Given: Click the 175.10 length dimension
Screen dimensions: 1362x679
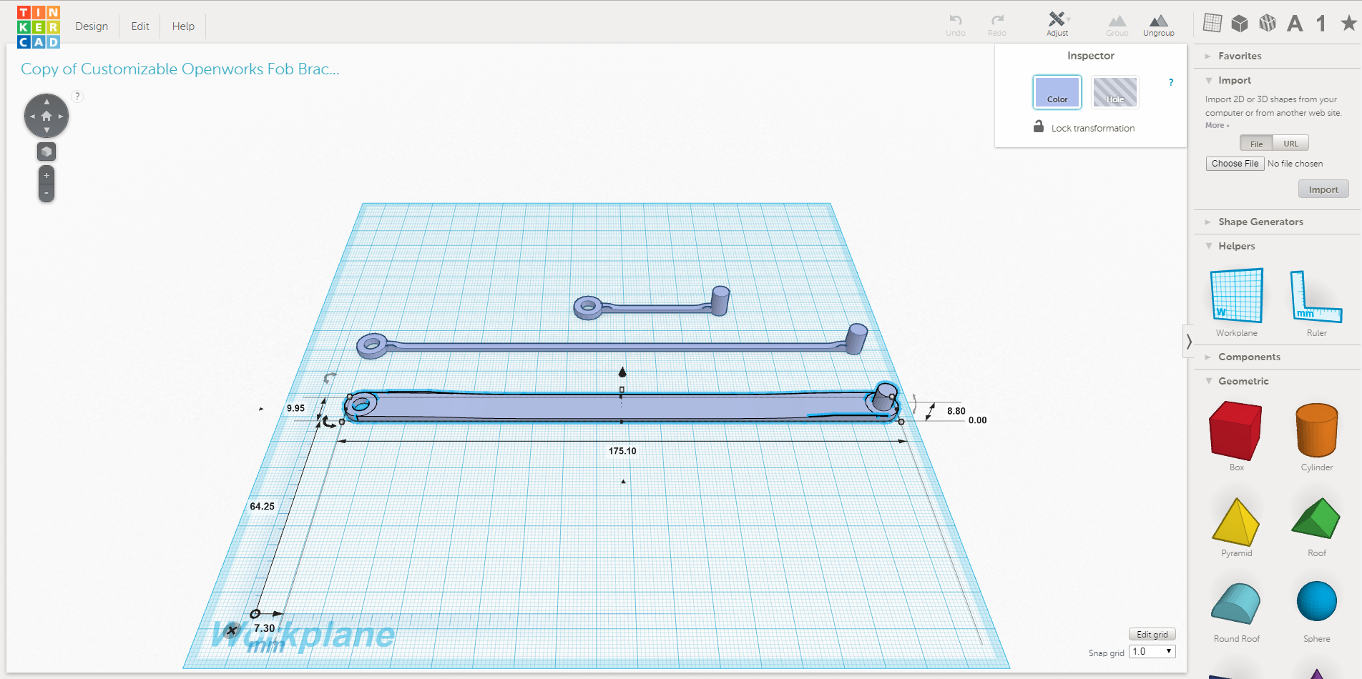Looking at the screenshot, I should tap(622, 451).
